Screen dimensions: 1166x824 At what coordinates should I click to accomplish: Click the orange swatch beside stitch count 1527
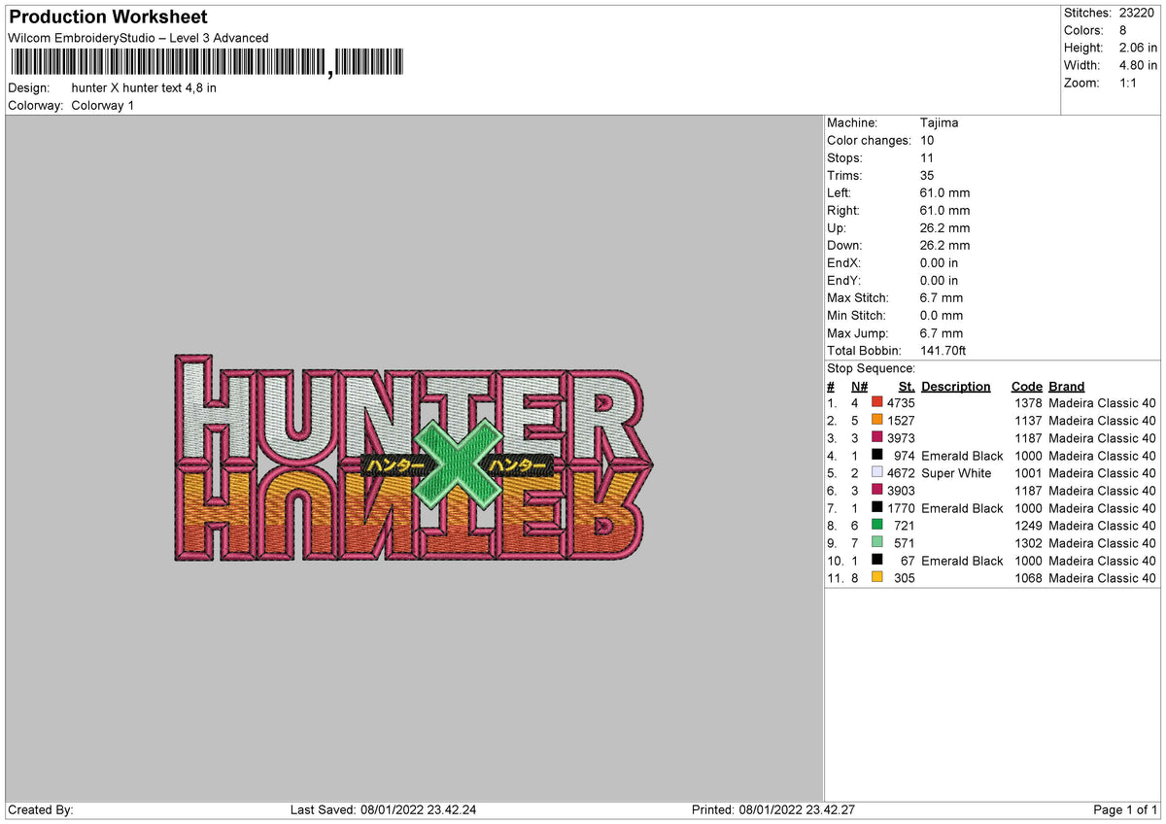tap(877, 421)
